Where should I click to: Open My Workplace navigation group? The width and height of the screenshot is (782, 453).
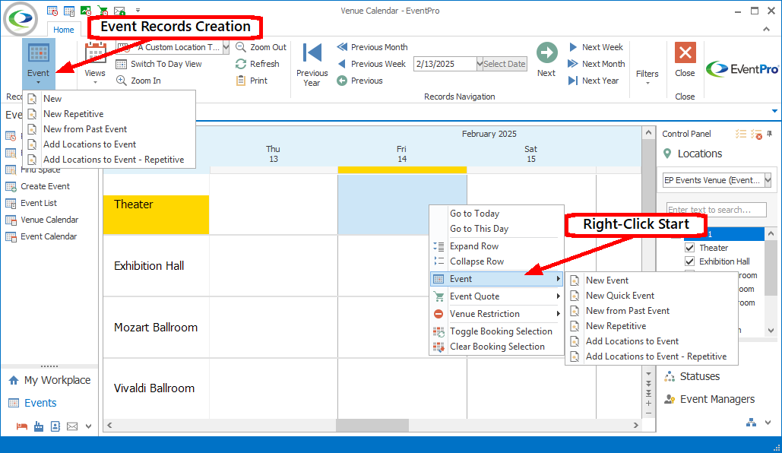[49, 380]
